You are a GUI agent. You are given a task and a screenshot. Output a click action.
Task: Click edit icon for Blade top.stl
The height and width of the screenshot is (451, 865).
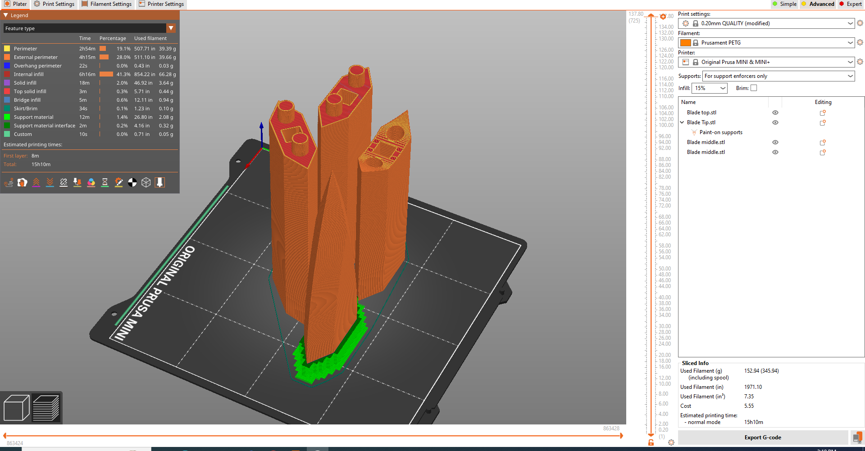tap(823, 113)
